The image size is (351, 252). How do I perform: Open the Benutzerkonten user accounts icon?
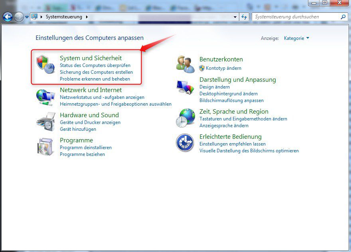pos(185,64)
